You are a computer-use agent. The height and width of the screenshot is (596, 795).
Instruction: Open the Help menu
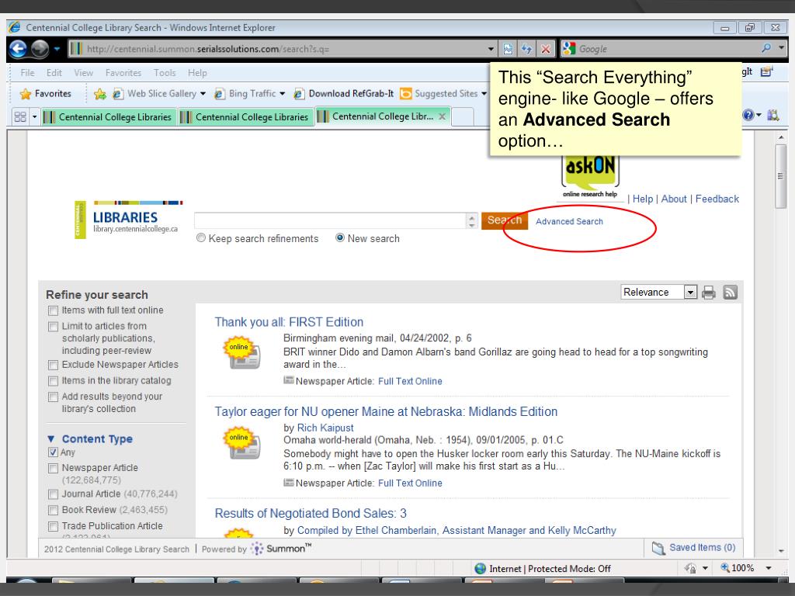(197, 73)
